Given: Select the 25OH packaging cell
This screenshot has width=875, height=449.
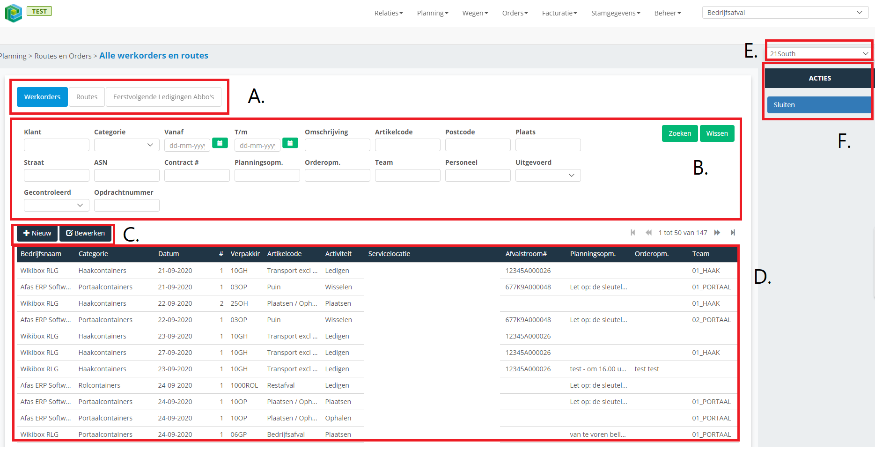Looking at the screenshot, I should click(239, 303).
